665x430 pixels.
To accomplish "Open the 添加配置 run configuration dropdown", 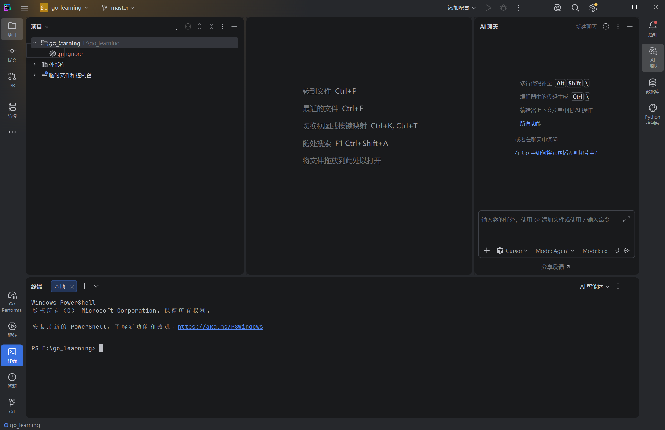I will (x=462, y=8).
